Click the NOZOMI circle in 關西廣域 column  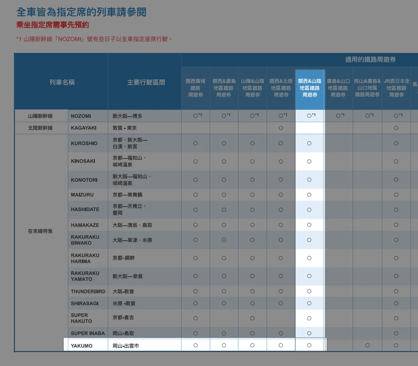[x=196, y=116]
